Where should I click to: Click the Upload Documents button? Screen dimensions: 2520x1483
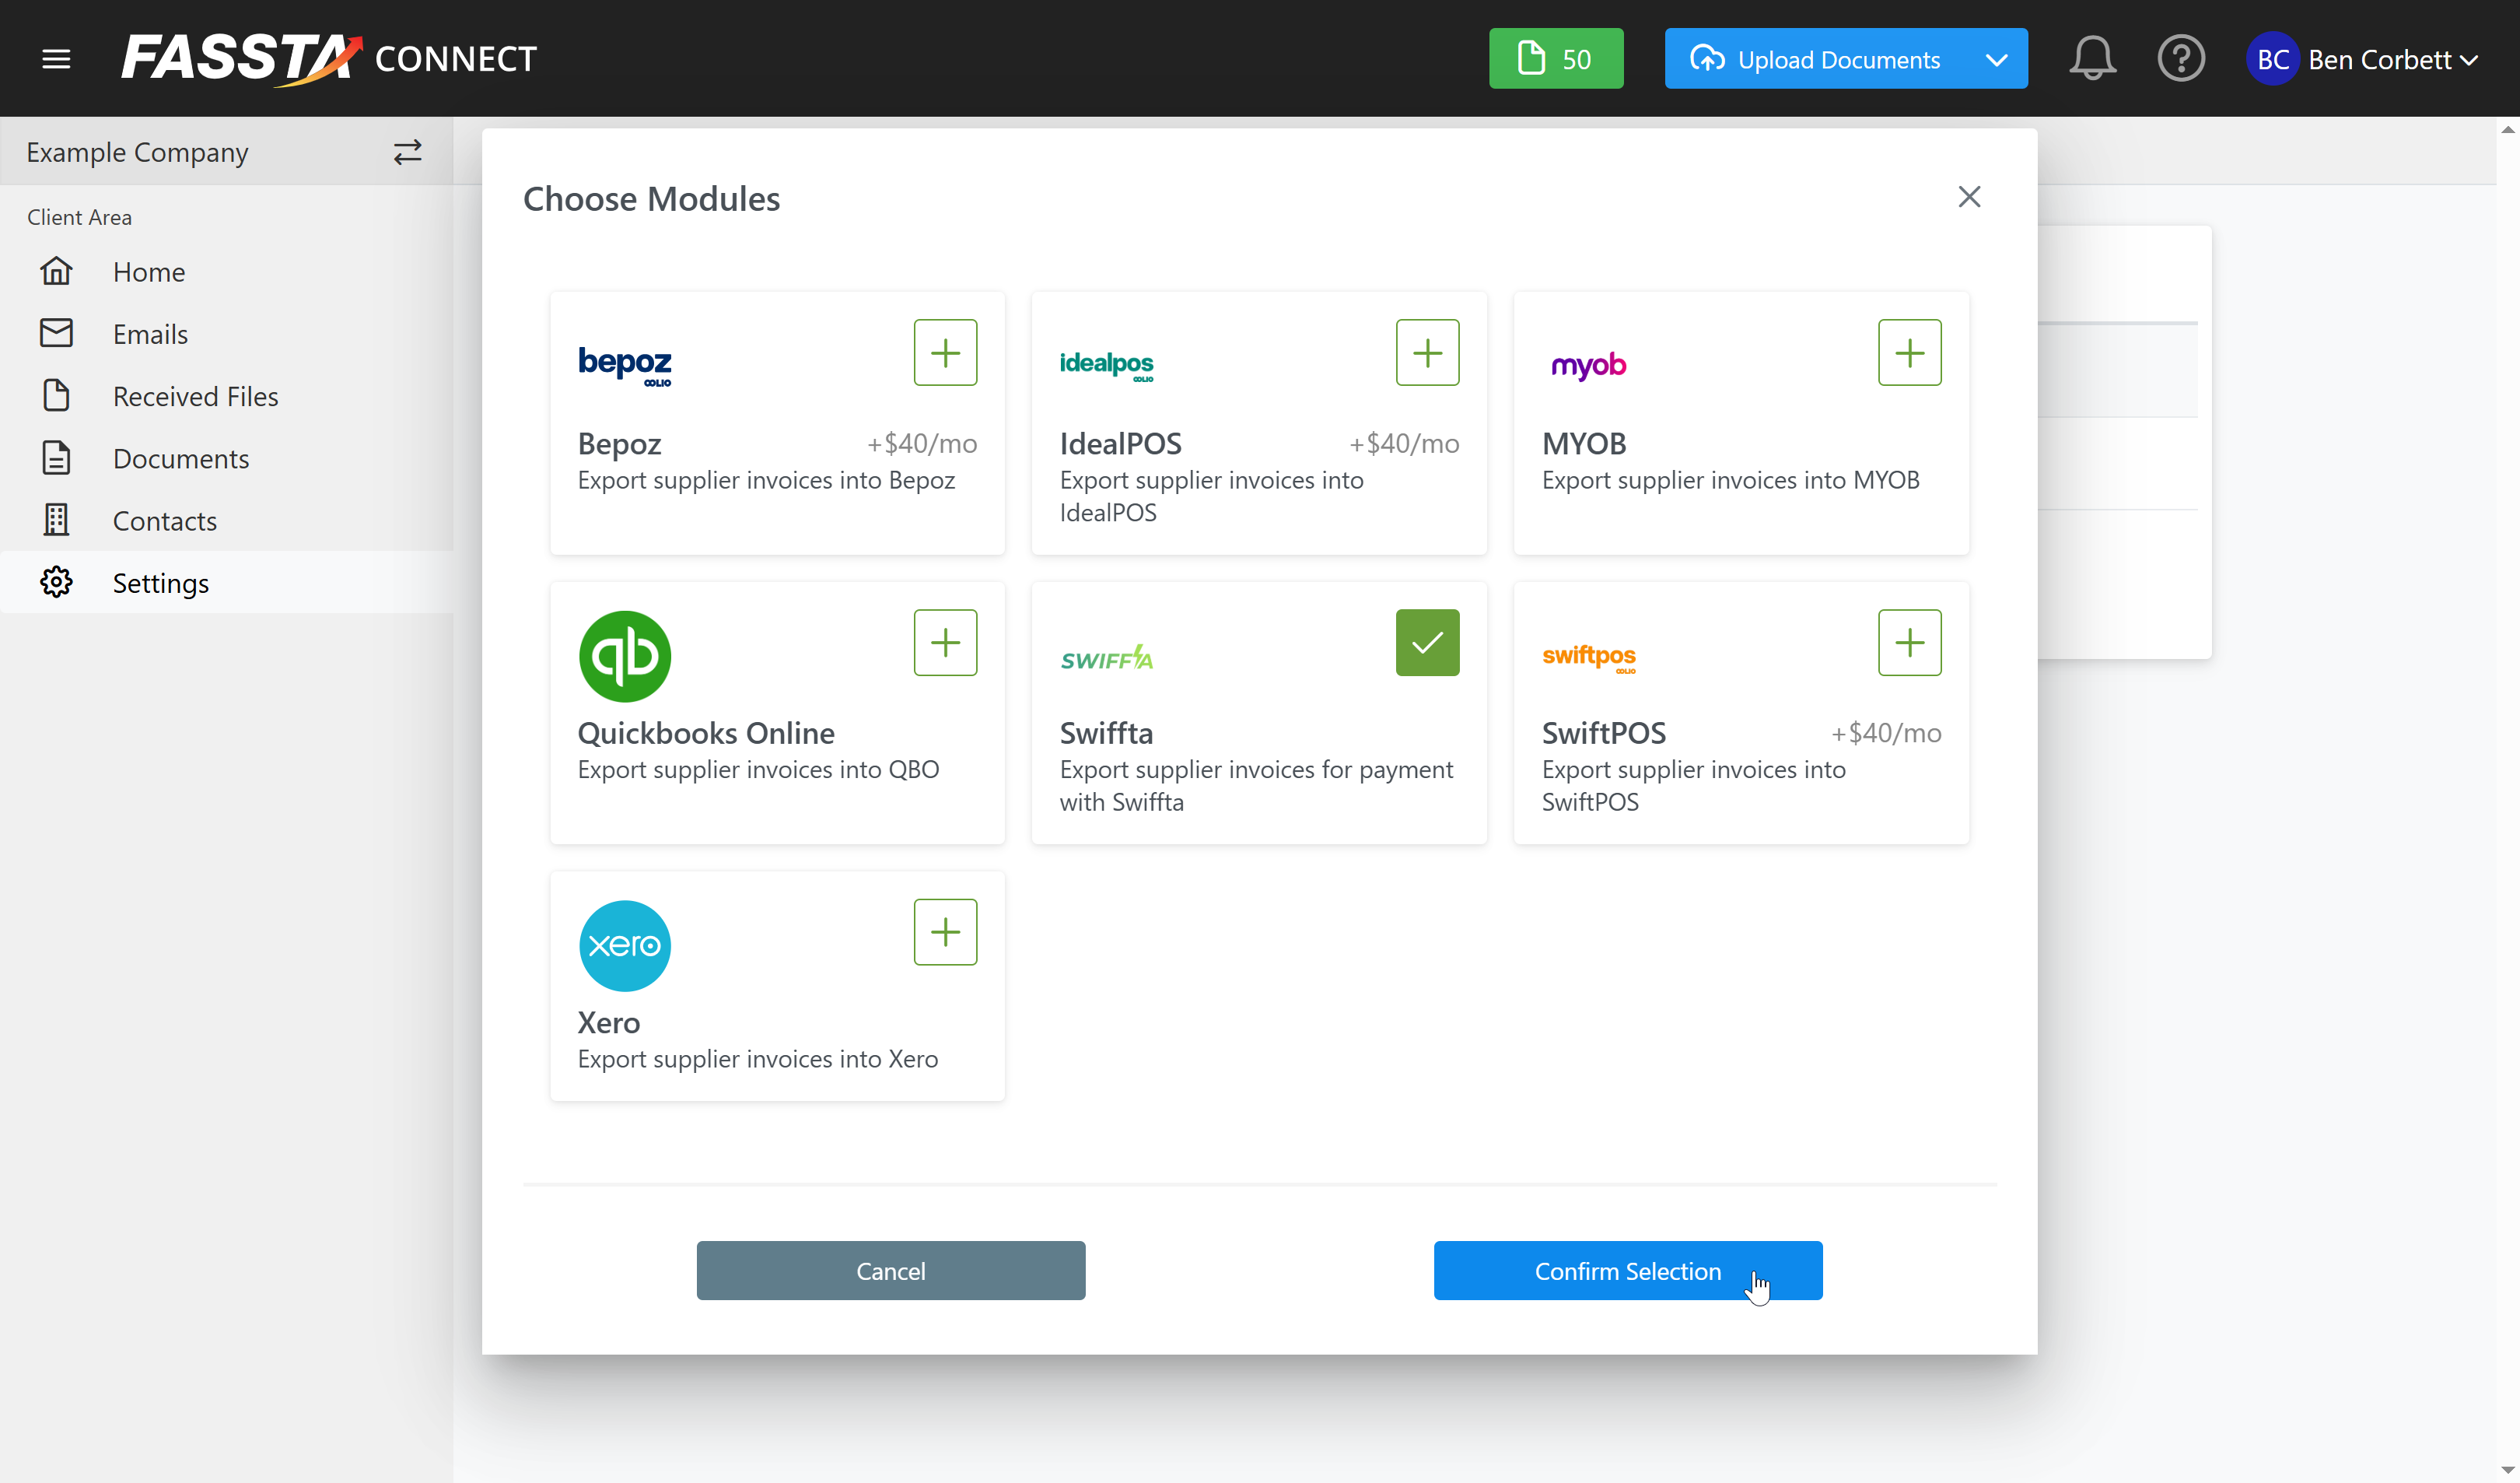click(1816, 59)
